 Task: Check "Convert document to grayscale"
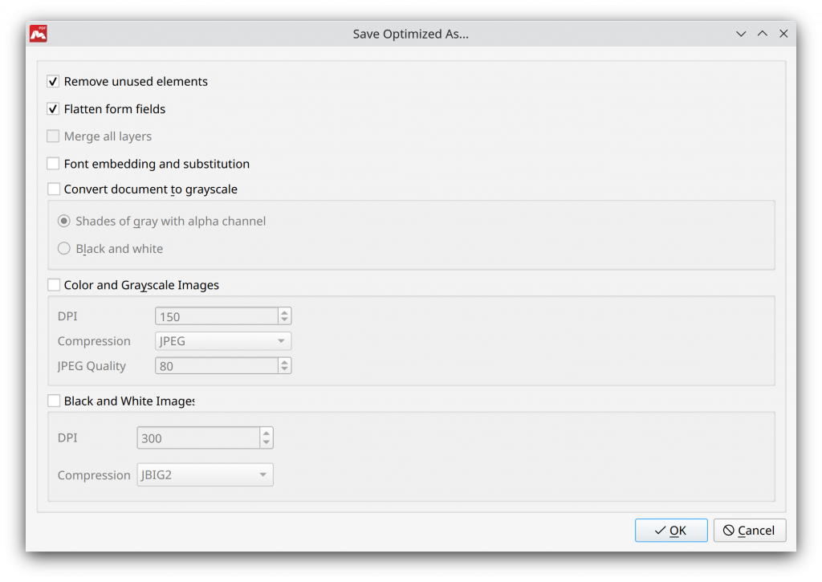pos(53,189)
